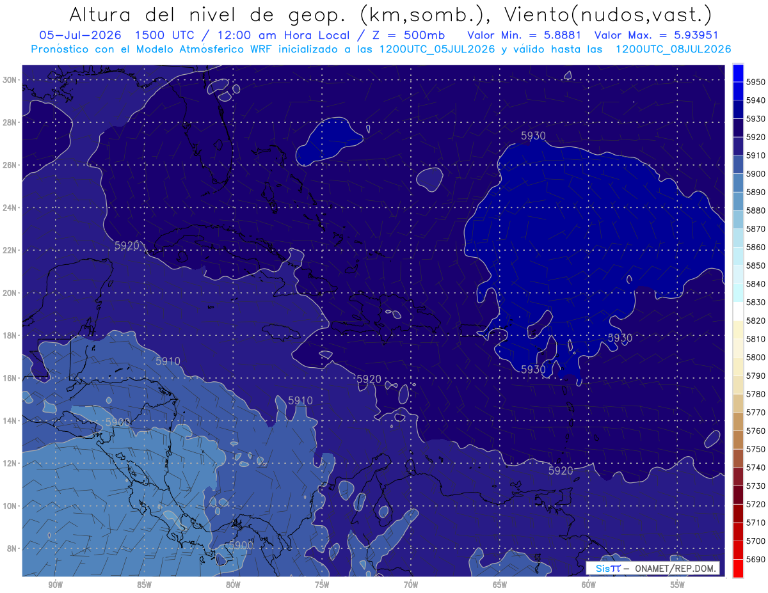
Task: Click the 20N latitude axis label
Action: coord(11,293)
